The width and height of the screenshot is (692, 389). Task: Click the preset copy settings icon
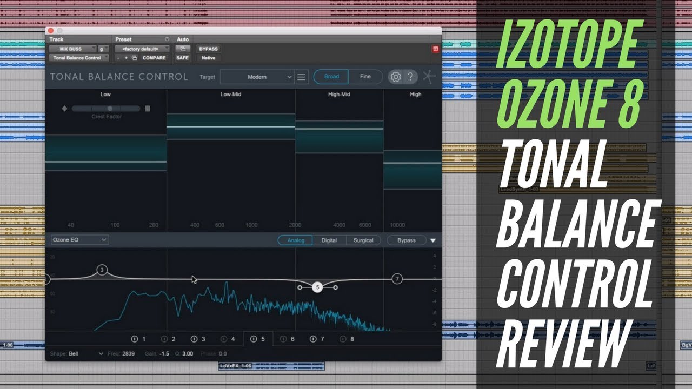(134, 58)
